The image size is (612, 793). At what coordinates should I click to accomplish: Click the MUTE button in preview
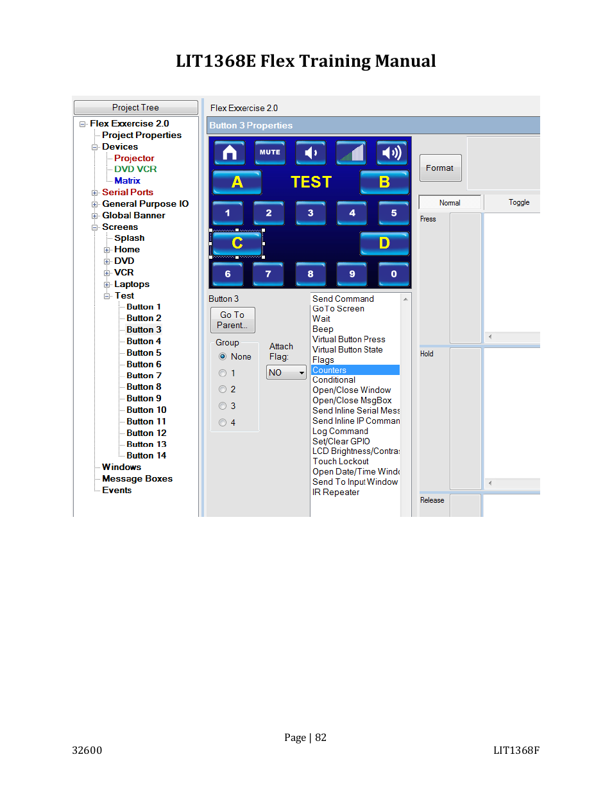click(x=270, y=153)
